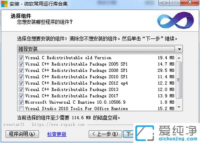Proceed with the 下一步 button
Viewport: 200px width, 143px height.
click(x=129, y=134)
